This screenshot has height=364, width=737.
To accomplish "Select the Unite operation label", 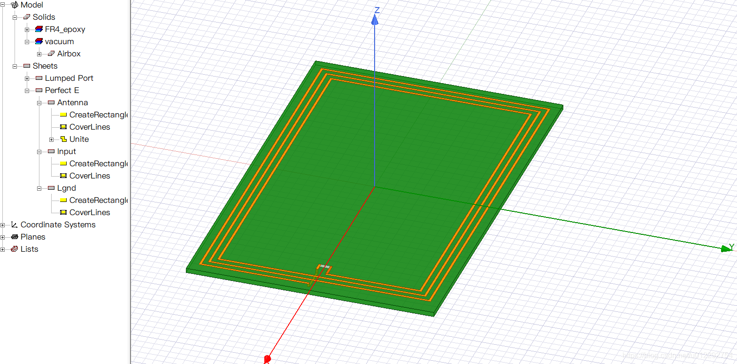I will (79, 139).
